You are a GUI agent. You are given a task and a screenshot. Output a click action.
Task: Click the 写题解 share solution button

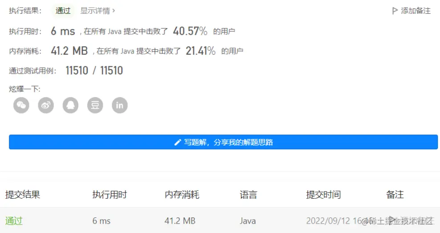(x=224, y=142)
